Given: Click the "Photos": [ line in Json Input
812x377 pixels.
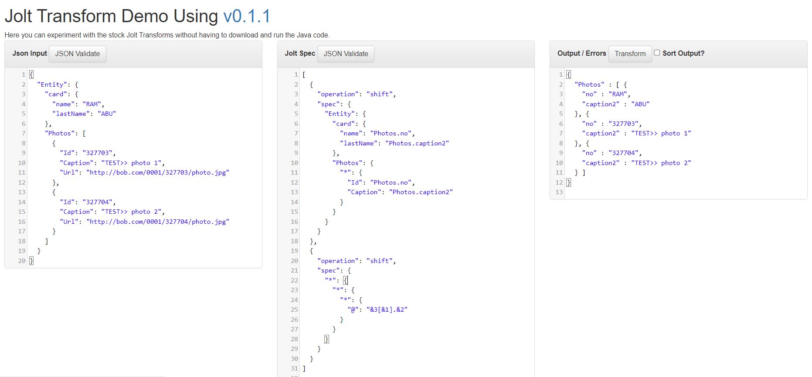Looking at the screenshot, I should (65, 133).
